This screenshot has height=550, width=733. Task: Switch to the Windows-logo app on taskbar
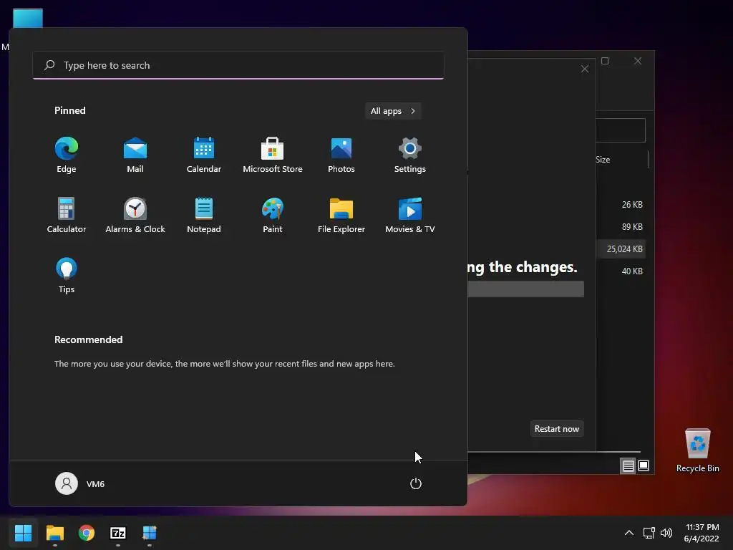[x=150, y=533]
